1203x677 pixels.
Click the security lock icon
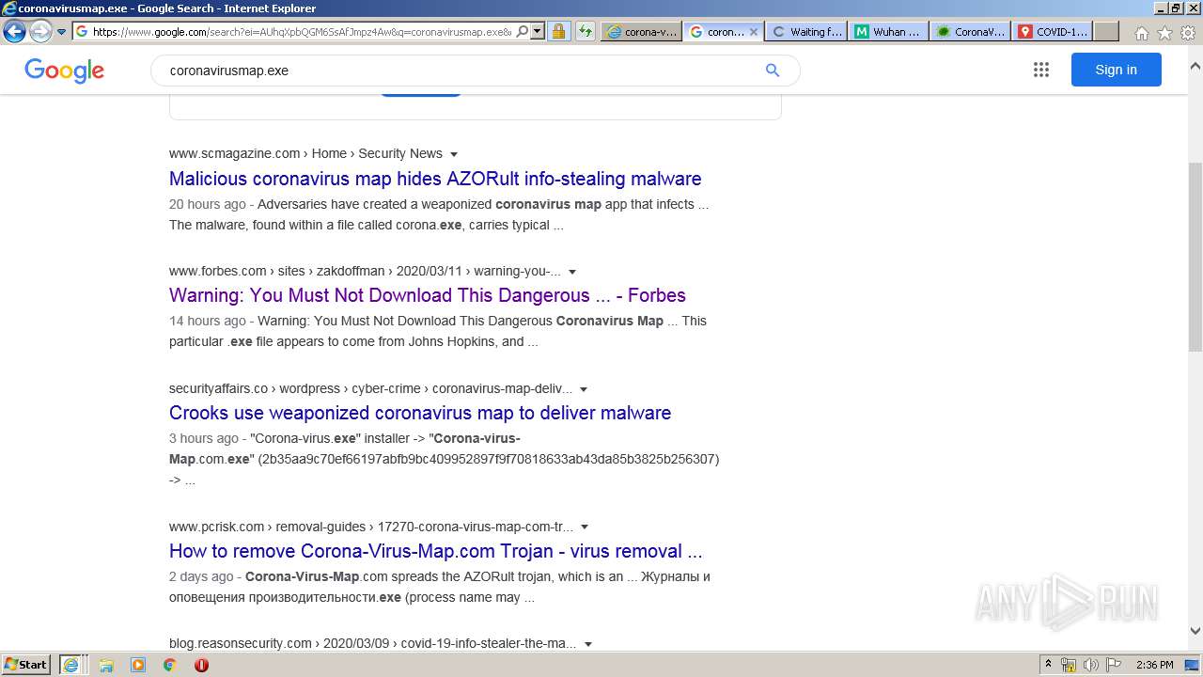pos(558,31)
